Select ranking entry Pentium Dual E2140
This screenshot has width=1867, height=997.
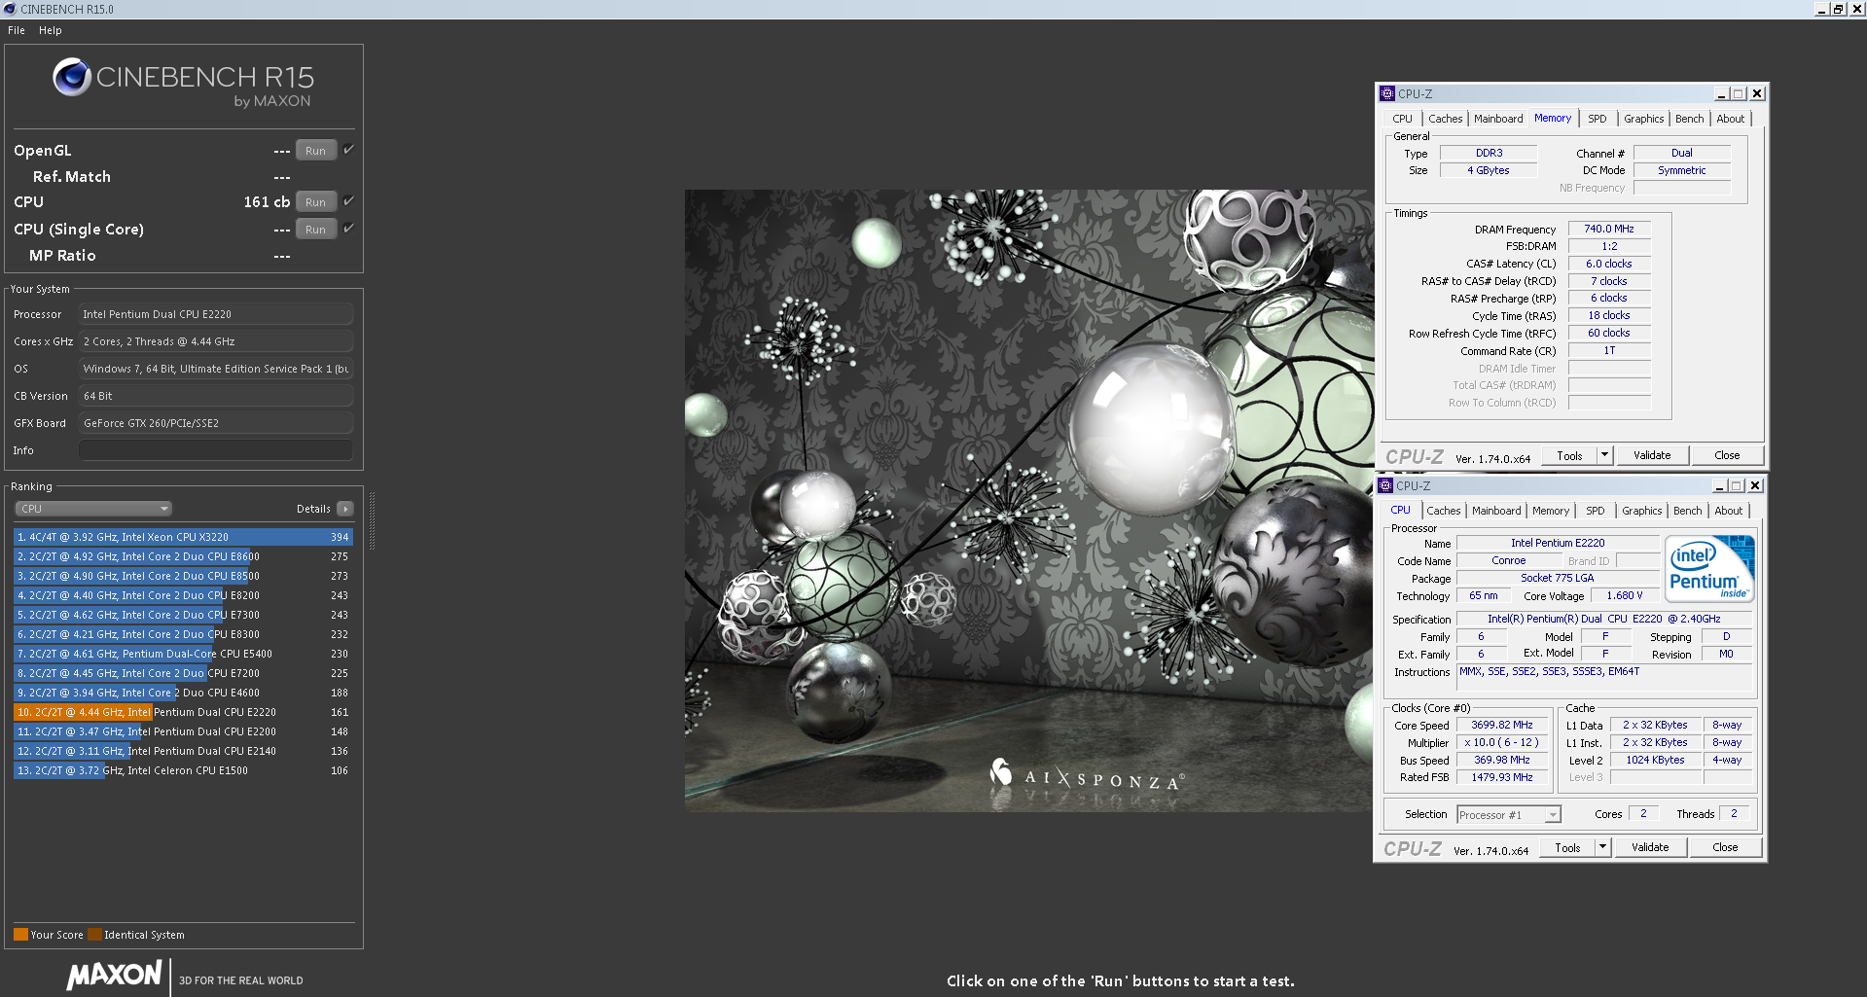[x=183, y=751]
